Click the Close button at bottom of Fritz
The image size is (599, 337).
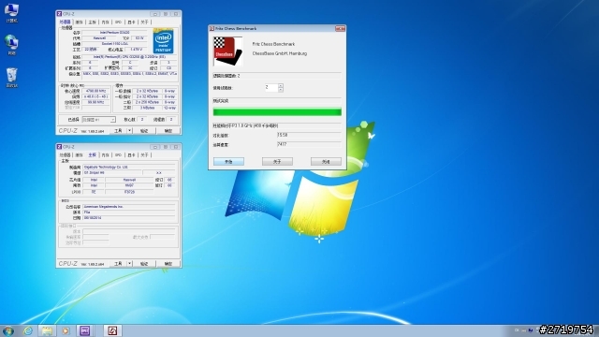point(326,162)
